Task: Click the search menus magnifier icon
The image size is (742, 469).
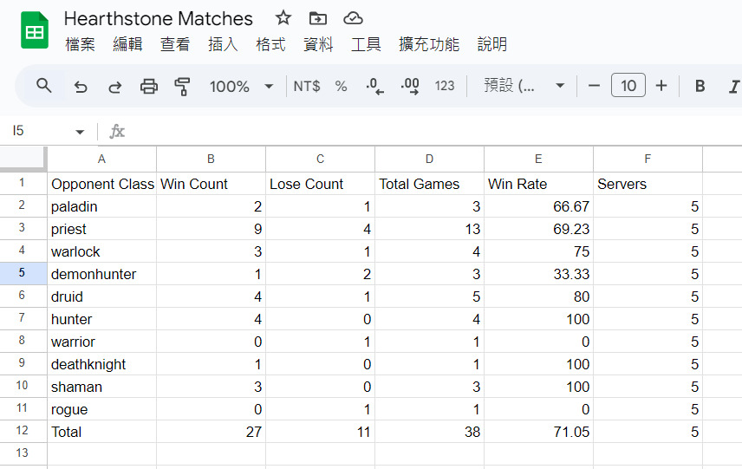Action: (44, 86)
